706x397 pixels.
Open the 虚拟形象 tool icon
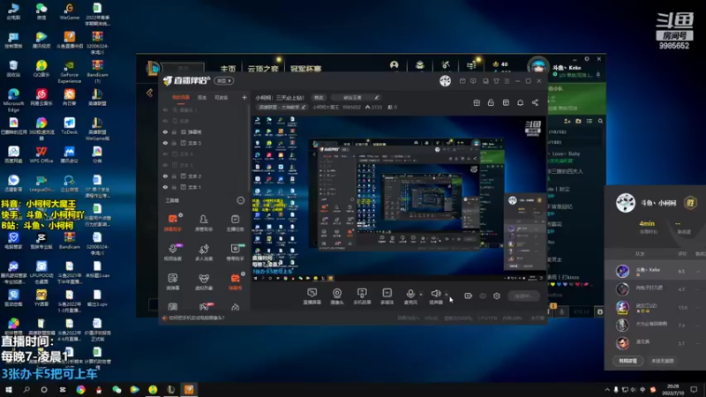click(x=204, y=281)
